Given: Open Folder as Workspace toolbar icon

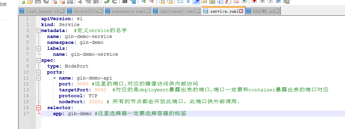Looking at the screenshot, I should coord(236,2).
